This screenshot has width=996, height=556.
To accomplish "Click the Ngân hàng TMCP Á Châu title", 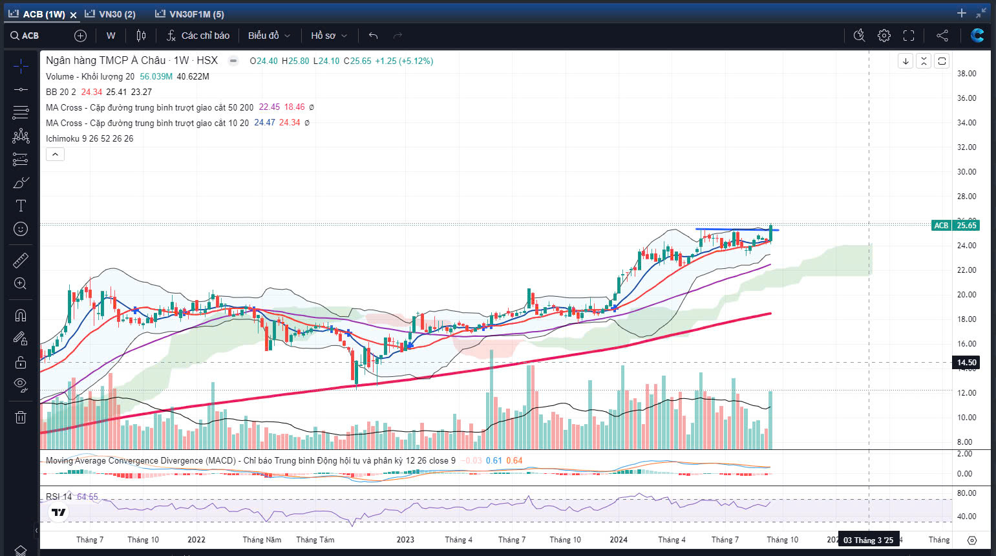I will point(132,60).
